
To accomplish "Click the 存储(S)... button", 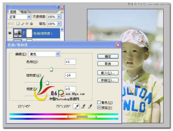I will (x=108, y=80).
